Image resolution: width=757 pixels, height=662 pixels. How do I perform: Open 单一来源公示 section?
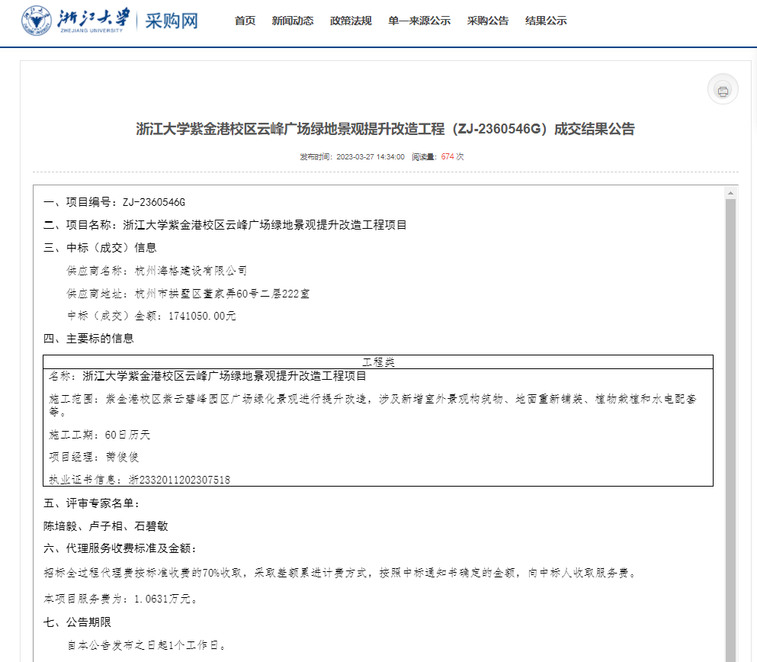pyautogui.click(x=419, y=21)
